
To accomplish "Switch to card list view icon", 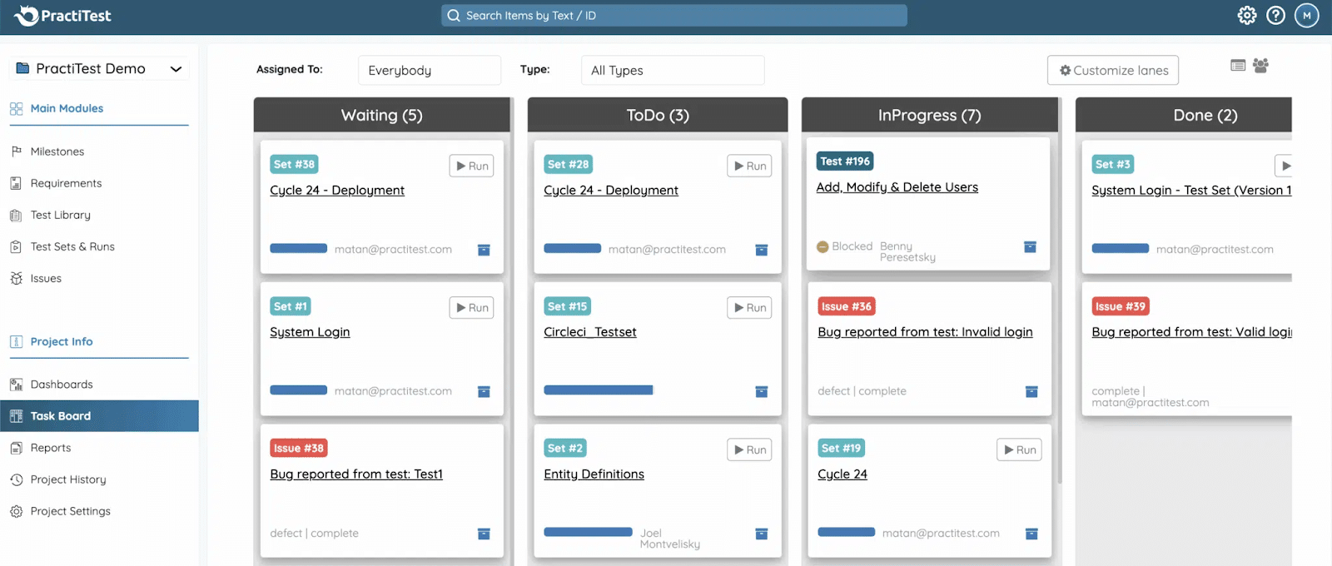I will point(1238,65).
